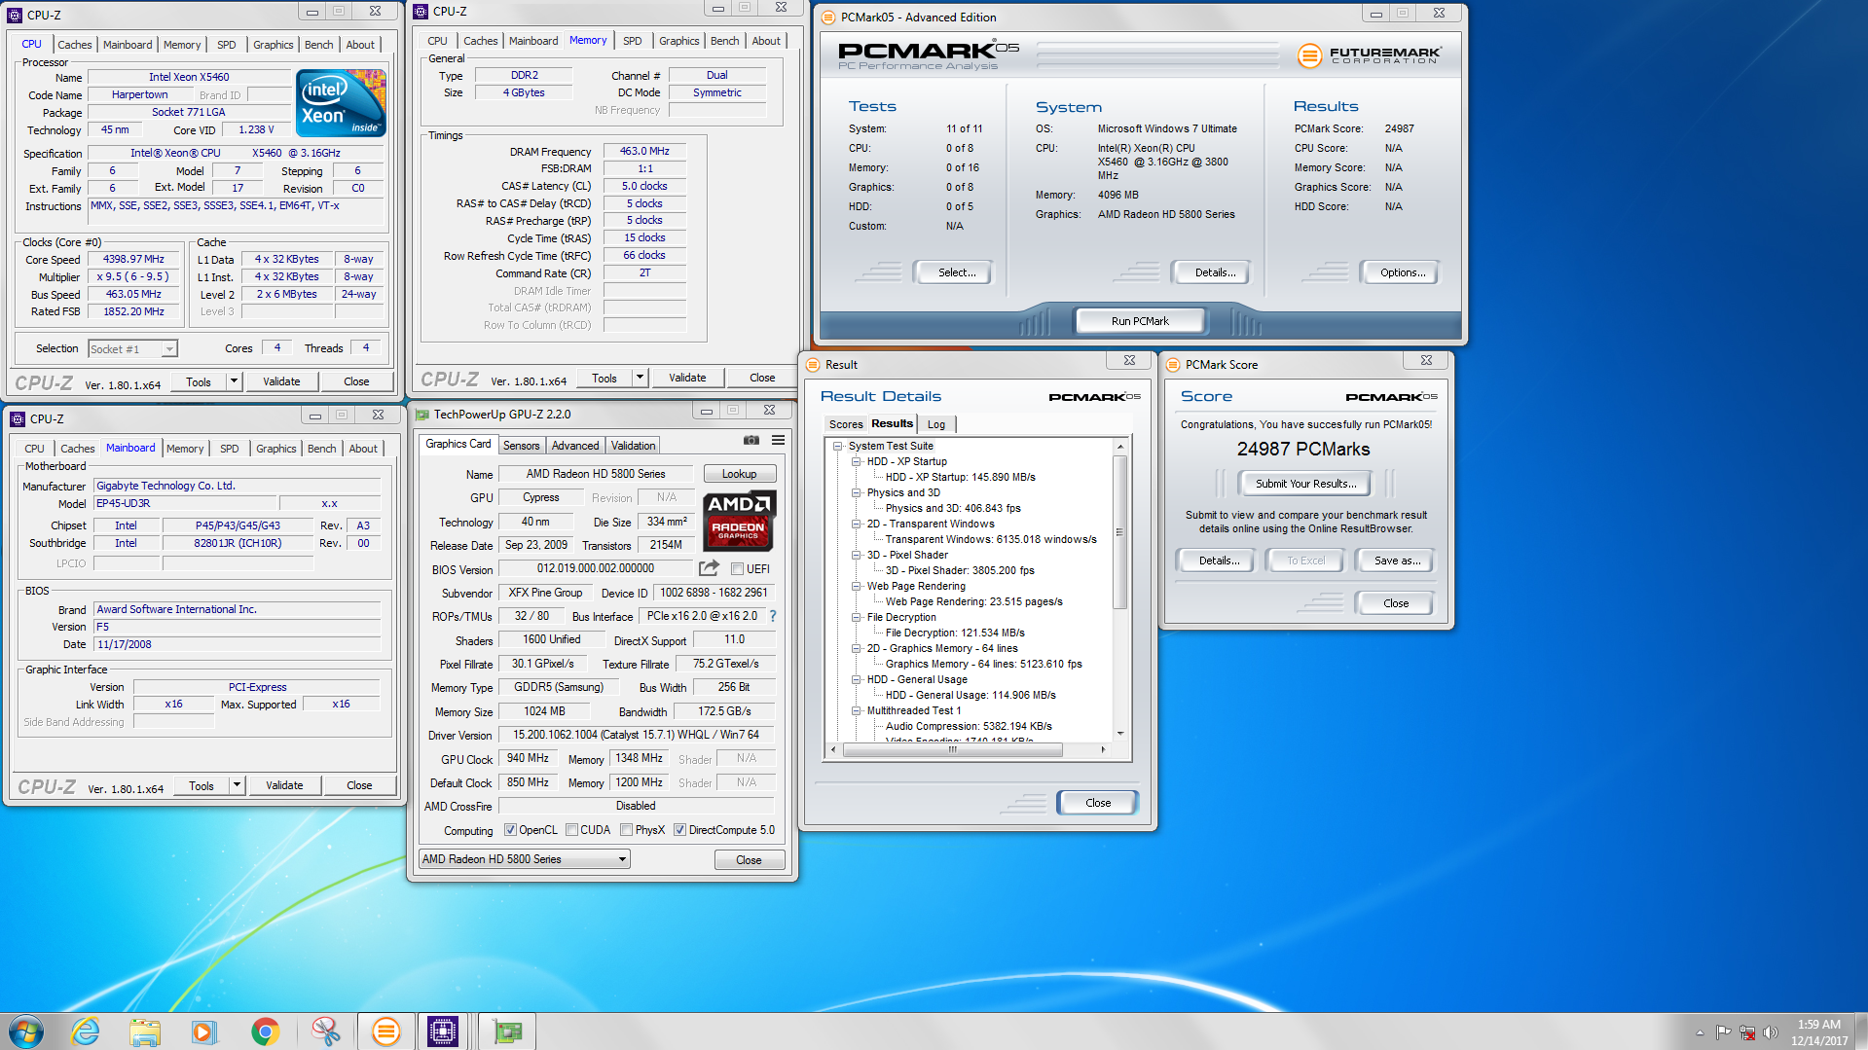Switch to PCMark05 taskbar icon
The height and width of the screenshot is (1050, 1868).
click(385, 1031)
